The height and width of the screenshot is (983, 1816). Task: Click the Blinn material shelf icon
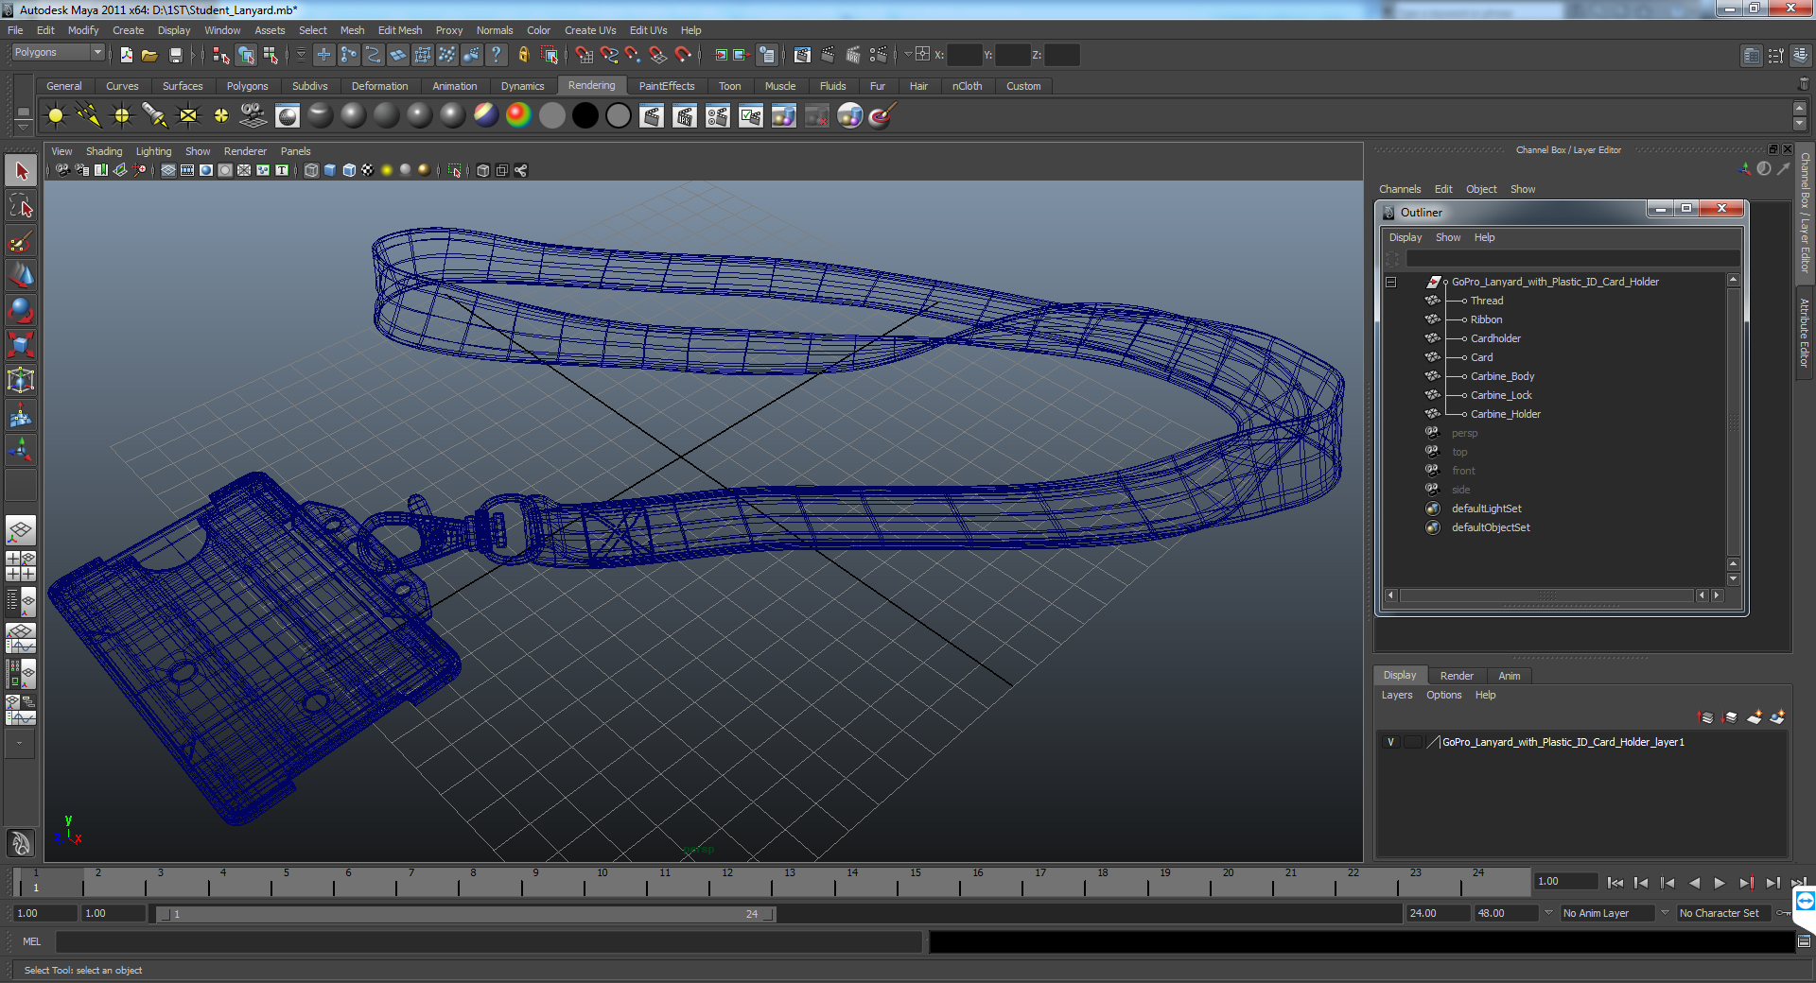click(x=354, y=116)
